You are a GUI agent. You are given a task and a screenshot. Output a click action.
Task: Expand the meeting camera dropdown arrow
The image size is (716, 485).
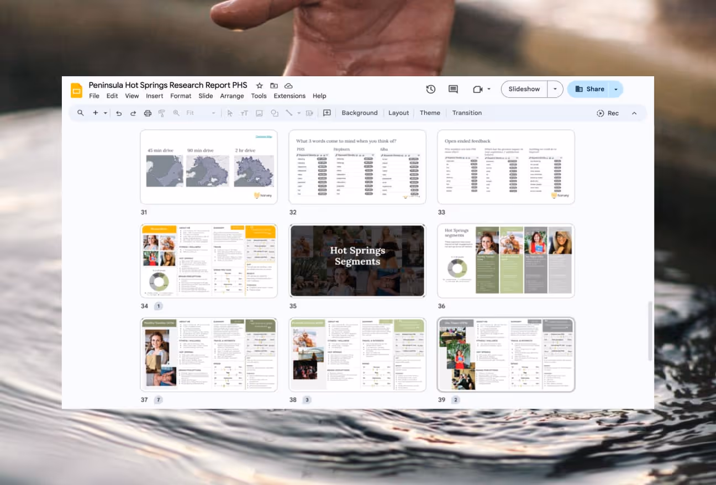[x=489, y=89]
